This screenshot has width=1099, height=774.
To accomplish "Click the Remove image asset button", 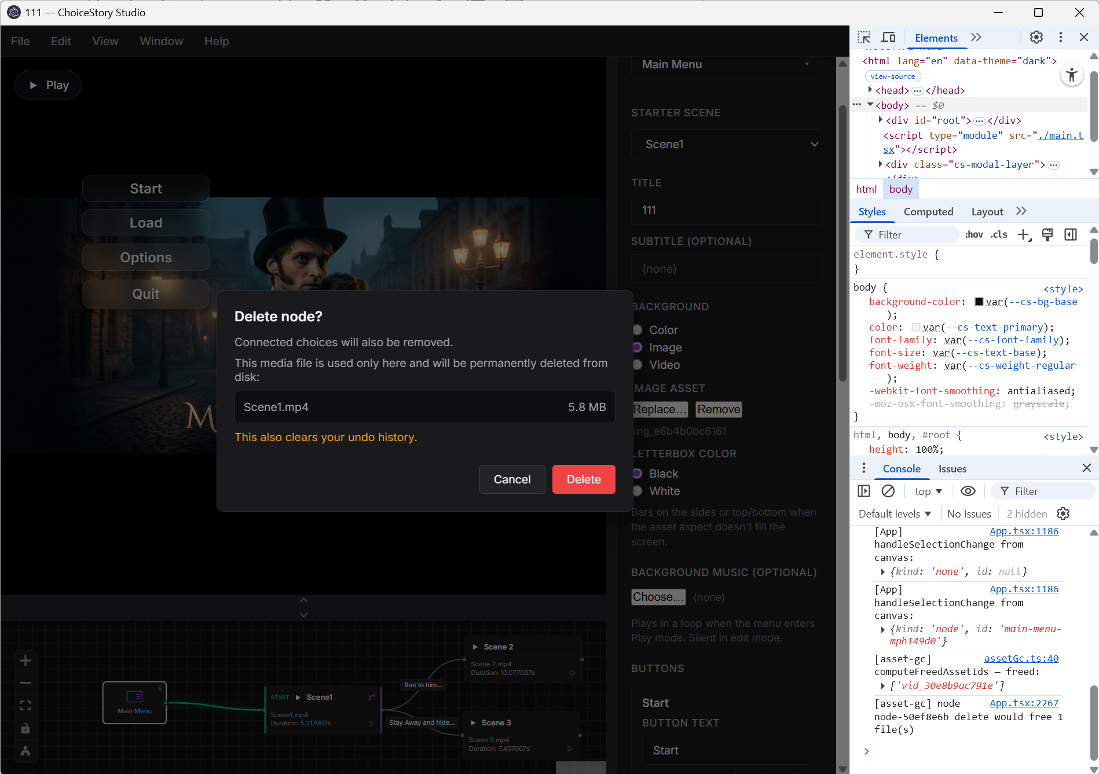I will (719, 409).
